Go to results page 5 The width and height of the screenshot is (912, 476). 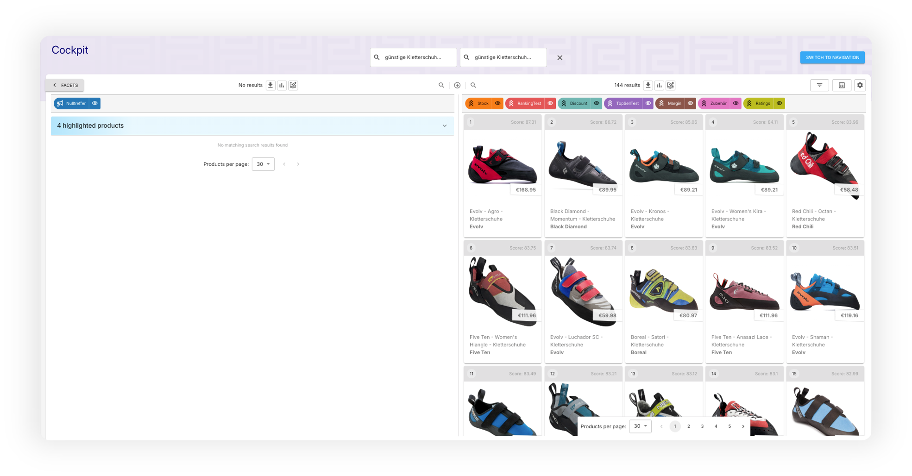730,426
